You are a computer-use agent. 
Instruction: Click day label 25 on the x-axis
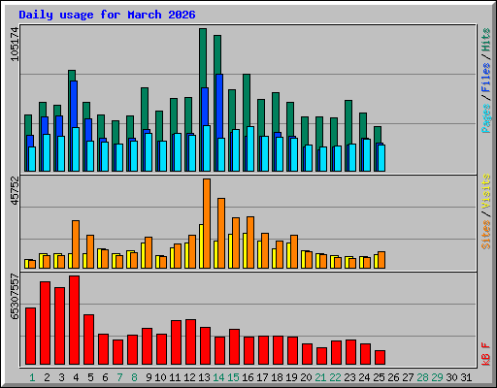379,377
